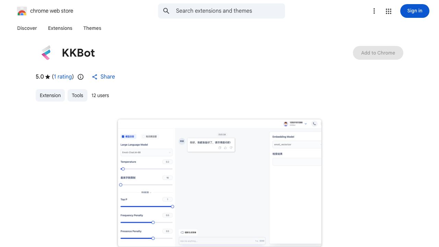Switch to the Extensions tab
439x247 pixels.
[60, 28]
